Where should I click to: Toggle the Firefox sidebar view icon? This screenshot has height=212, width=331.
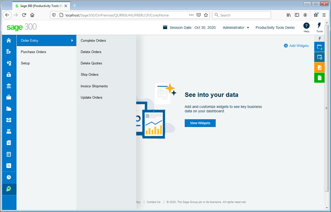click(x=297, y=15)
